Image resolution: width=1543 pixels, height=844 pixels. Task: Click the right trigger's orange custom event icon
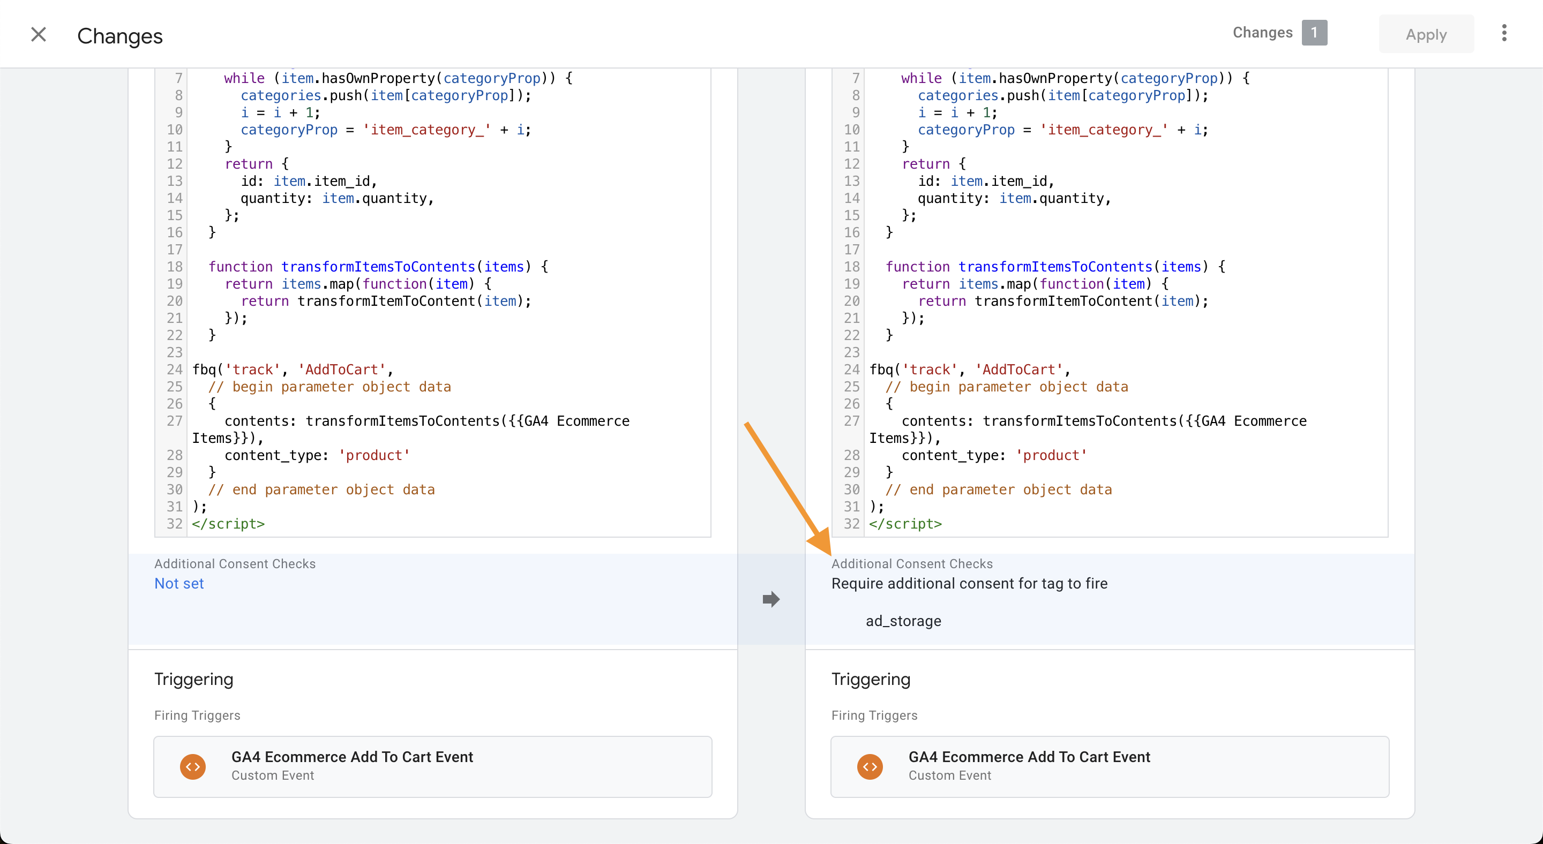coord(870,766)
